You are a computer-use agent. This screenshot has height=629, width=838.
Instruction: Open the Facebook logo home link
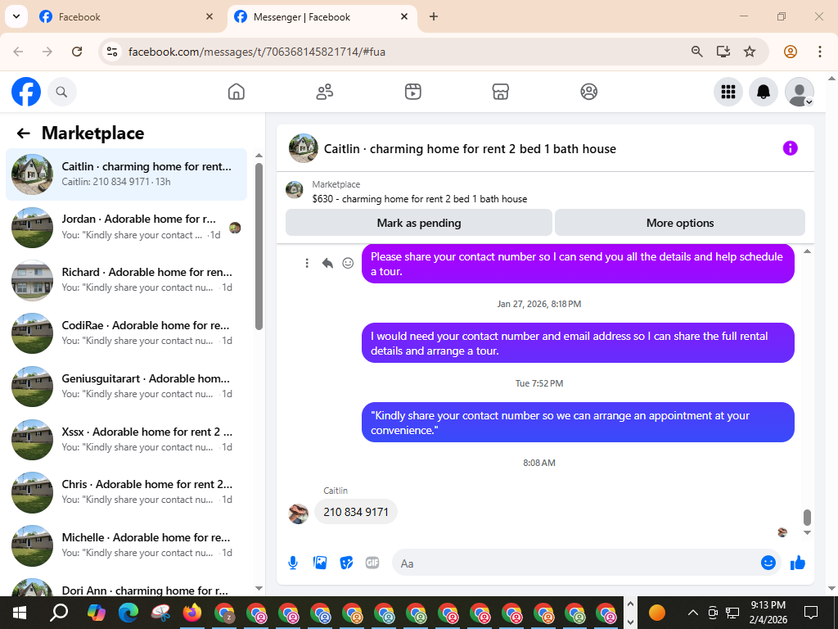26,92
